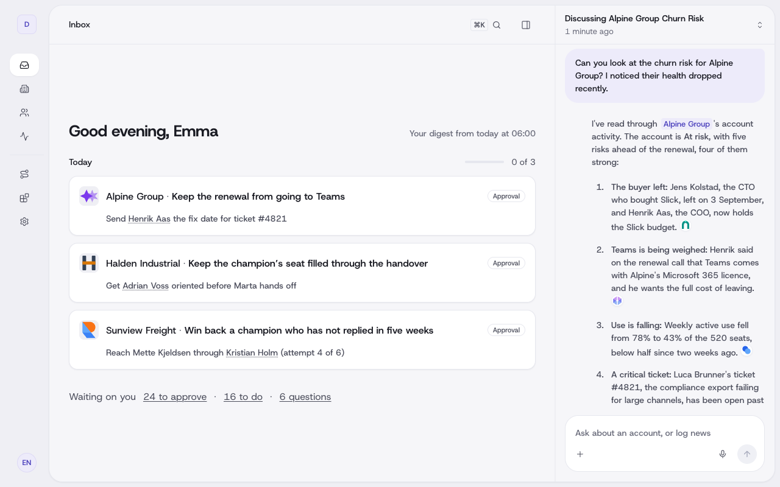This screenshot has height=487, width=780.
Task: Open the integrations blocks icon in sidebar
Action: pyautogui.click(x=24, y=198)
